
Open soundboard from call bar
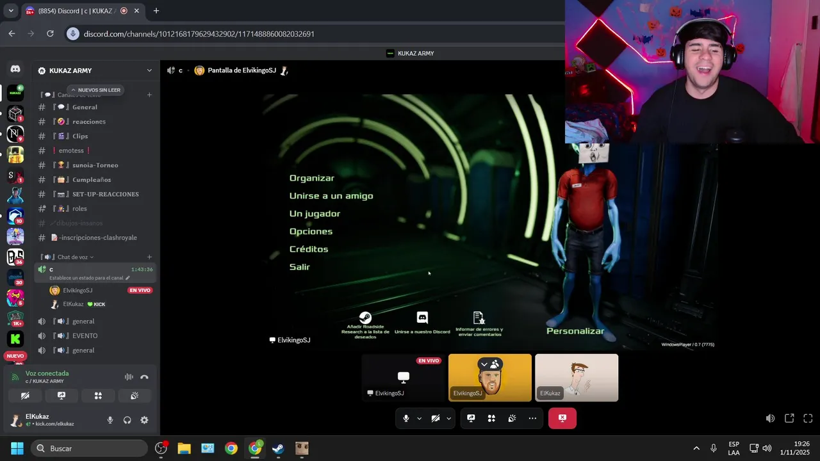pyautogui.click(x=512, y=418)
